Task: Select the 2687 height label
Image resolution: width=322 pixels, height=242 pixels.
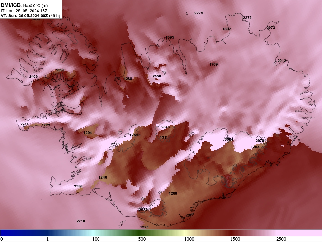Action: coord(143,210)
